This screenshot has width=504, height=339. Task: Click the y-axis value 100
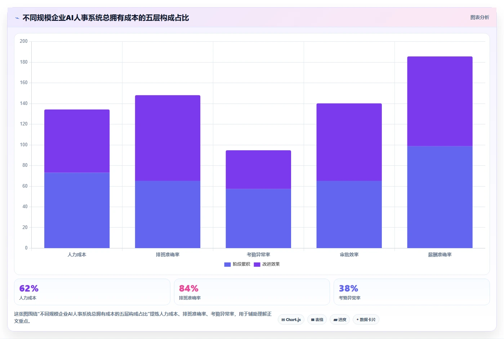(24, 145)
